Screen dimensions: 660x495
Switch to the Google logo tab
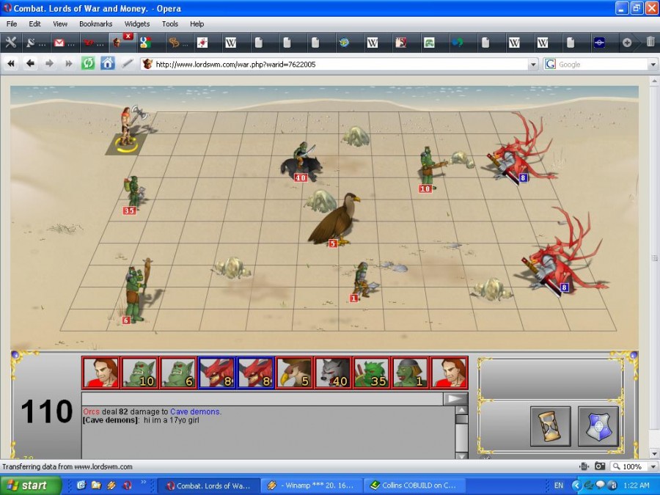146,43
